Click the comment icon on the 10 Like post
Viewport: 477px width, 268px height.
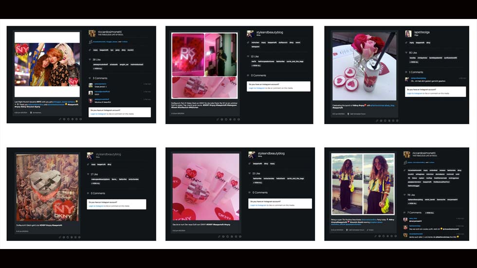(248, 75)
